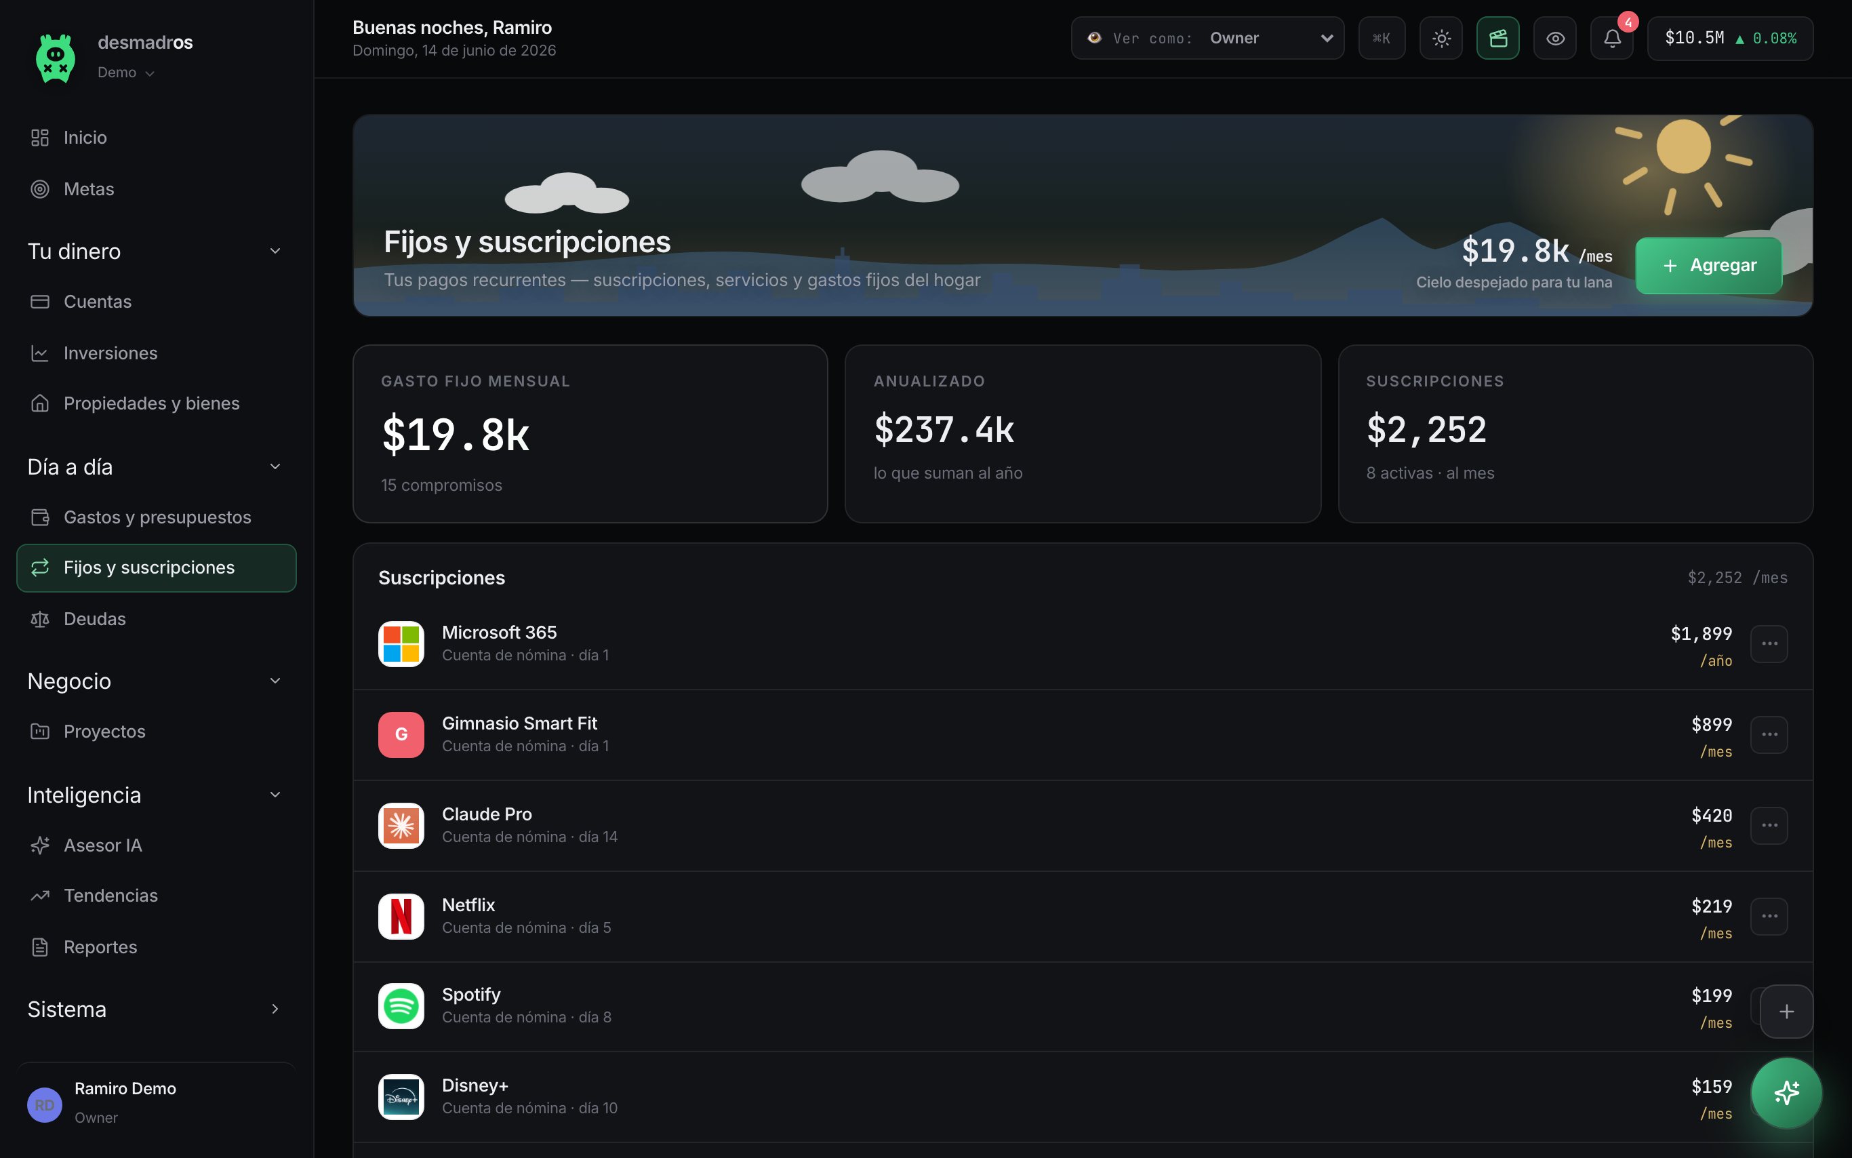
Task: Click the Buenas noches, Ramiro greeting
Action: [451, 28]
